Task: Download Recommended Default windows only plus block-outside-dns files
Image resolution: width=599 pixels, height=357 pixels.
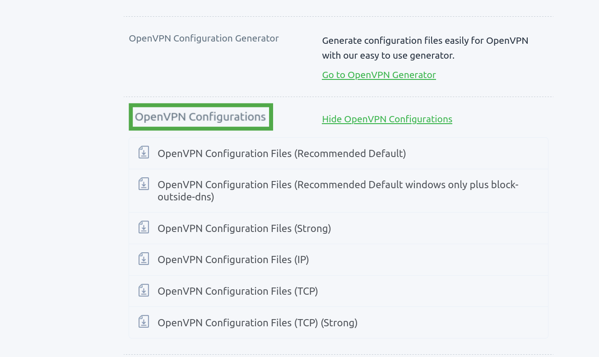Action: [x=338, y=190]
